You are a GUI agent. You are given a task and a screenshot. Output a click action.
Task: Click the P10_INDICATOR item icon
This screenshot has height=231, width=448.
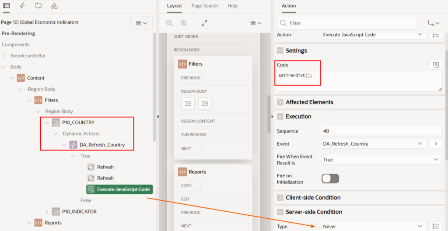click(56, 212)
